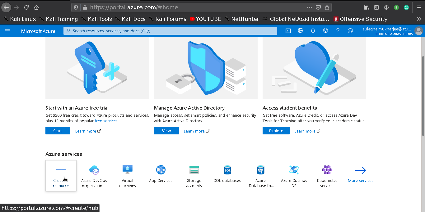Click the sulagna.mukherjee account name
Image resolution: width=425 pixels, height=212 pixels.
[x=387, y=29]
